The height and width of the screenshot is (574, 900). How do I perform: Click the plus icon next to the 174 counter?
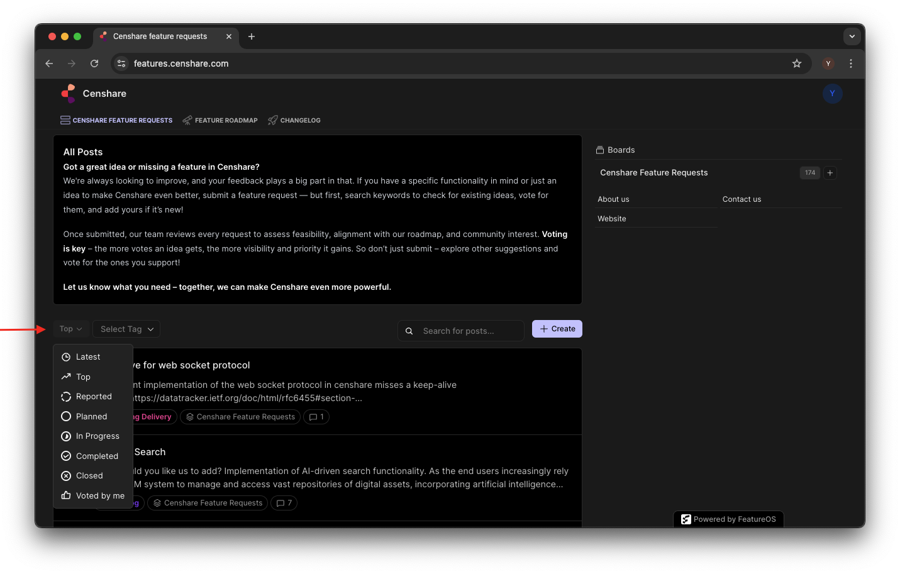click(830, 172)
